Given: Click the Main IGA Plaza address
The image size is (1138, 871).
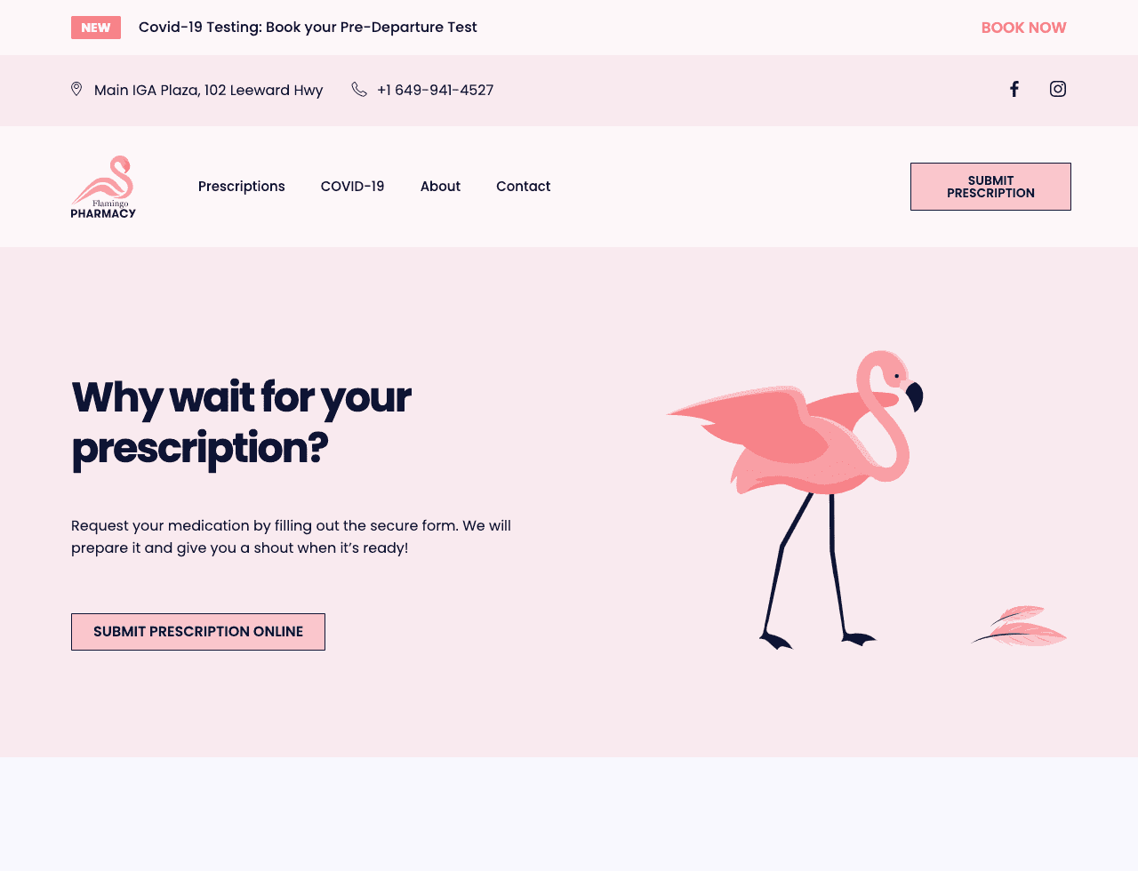Looking at the screenshot, I should coord(209,90).
